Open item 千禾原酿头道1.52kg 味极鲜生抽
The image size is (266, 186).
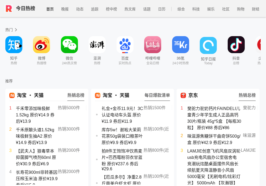35,136
